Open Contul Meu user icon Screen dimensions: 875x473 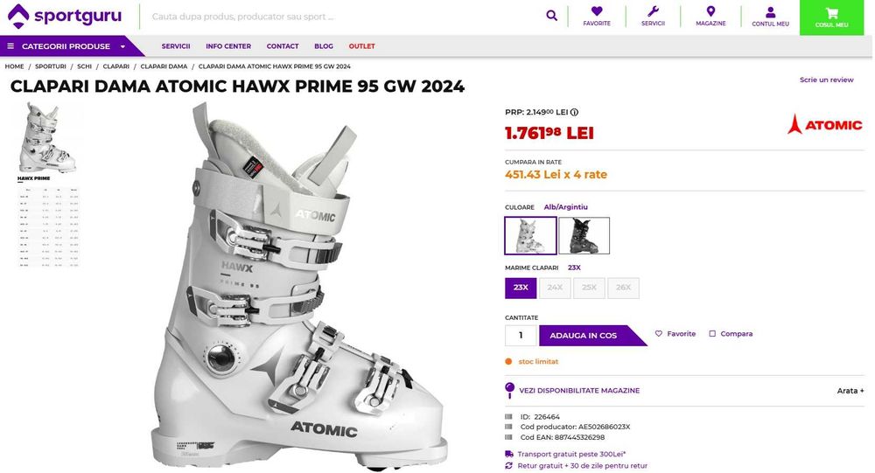coord(770,13)
